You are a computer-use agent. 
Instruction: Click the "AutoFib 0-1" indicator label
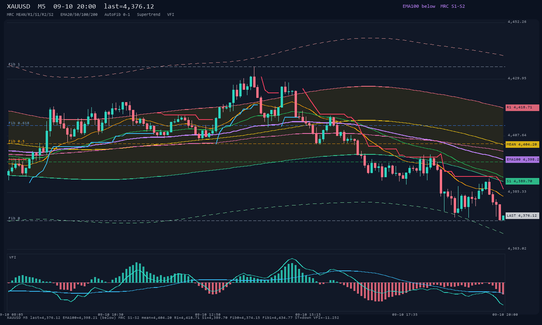pyautogui.click(x=117, y=14)
